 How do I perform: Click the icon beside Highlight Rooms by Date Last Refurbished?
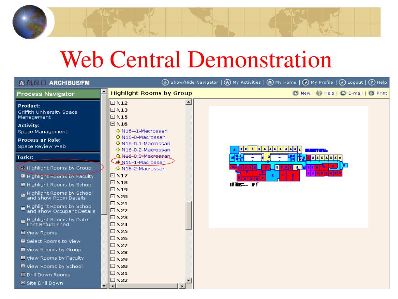point(23,222)
